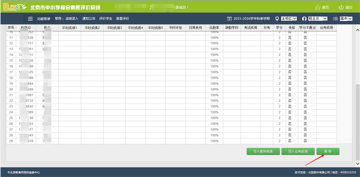The height and width of the screenshot is (177, 360).
Task: Click the user role avatar icon
Action: pyautogui.click(x=305, y=18)
